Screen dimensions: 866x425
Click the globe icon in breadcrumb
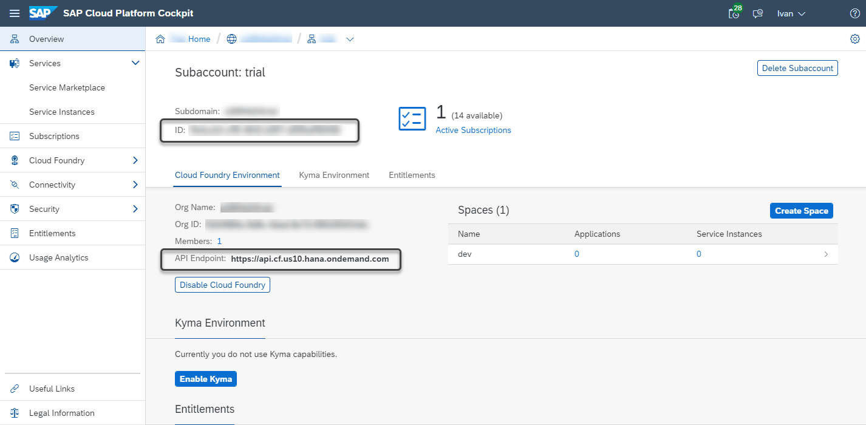tap(231, 39)
